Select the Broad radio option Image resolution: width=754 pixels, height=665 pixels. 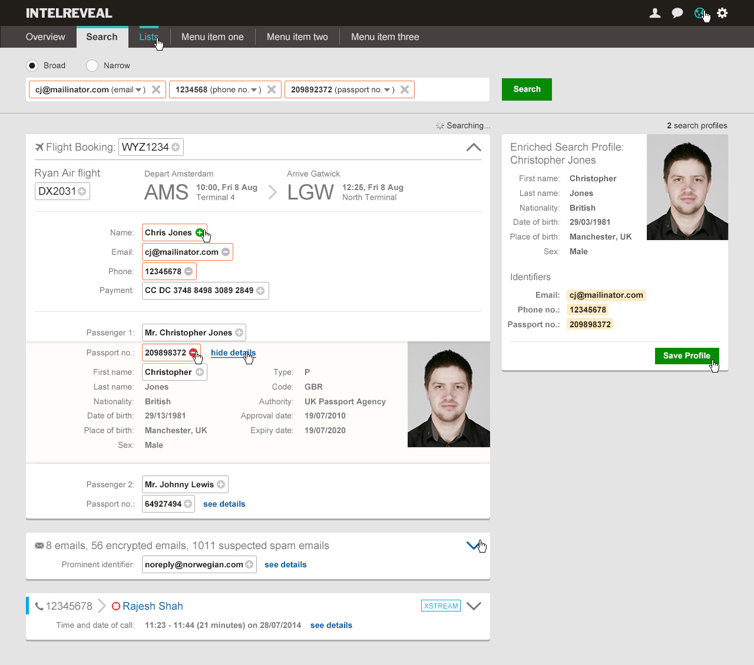(x=32, y=65)
